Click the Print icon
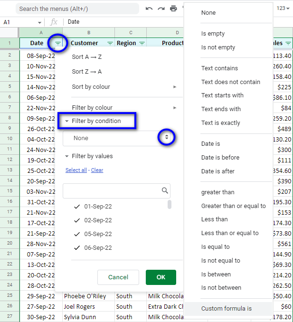Screen dimensions: 293x322 [173, 9]
